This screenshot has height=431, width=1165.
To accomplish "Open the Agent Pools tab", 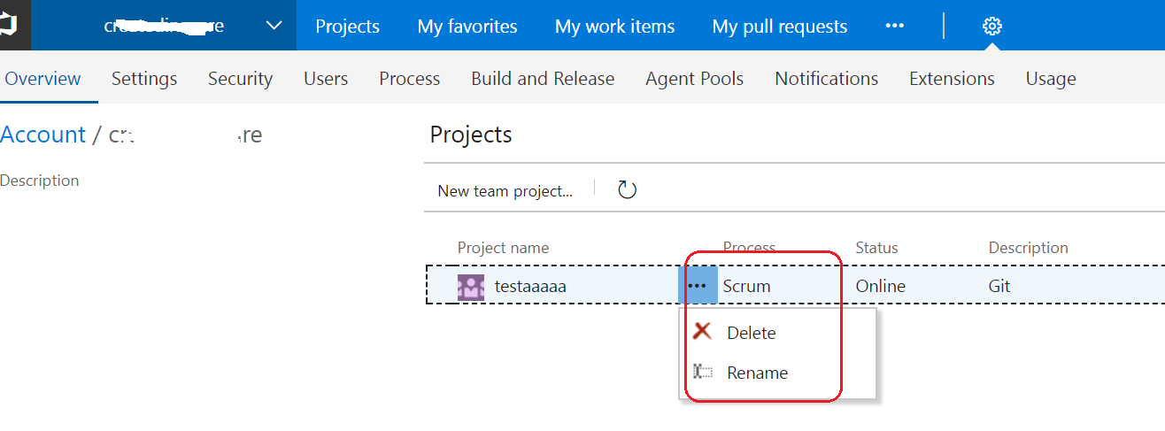I will [x=694, y=79].
